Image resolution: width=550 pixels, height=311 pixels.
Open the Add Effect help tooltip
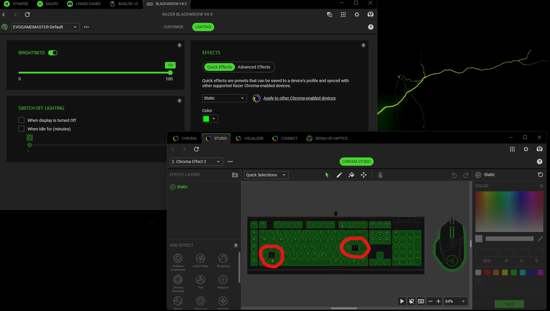pos(236,245)
